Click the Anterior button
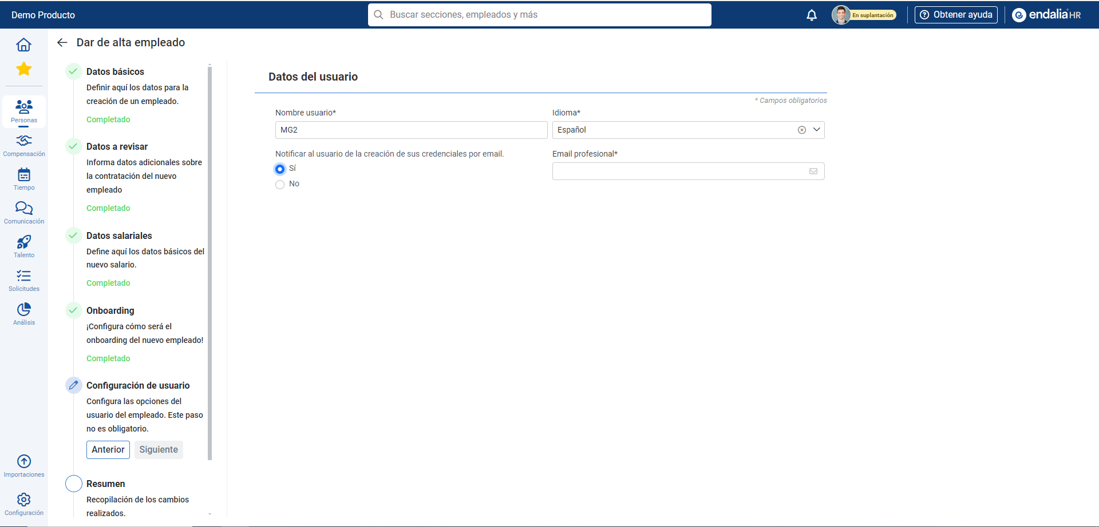 [108, 450]
